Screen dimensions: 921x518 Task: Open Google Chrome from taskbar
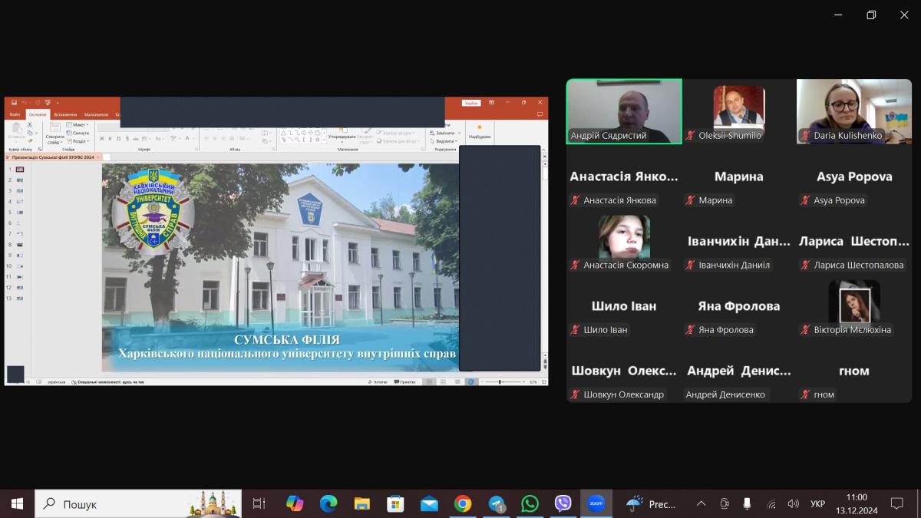tap(463, 503)
